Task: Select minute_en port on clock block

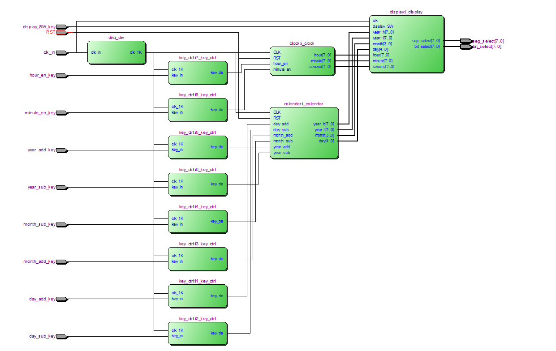Action: pos(282,69)
